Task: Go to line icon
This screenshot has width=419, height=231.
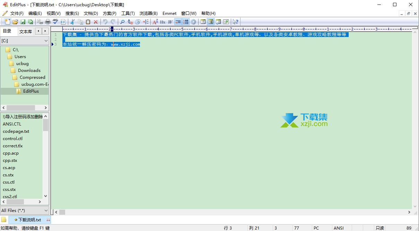Action: tap(146, 22)
